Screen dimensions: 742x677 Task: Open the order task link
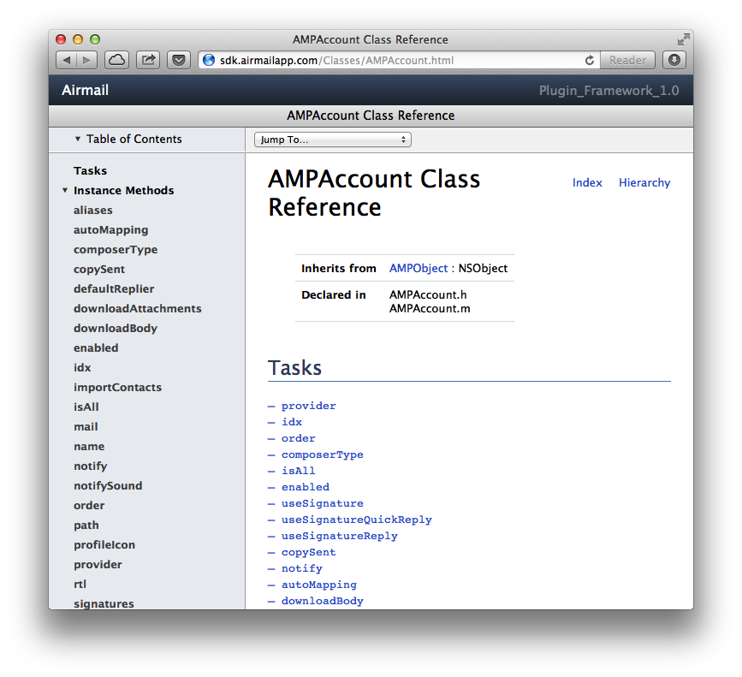[298, 438]
